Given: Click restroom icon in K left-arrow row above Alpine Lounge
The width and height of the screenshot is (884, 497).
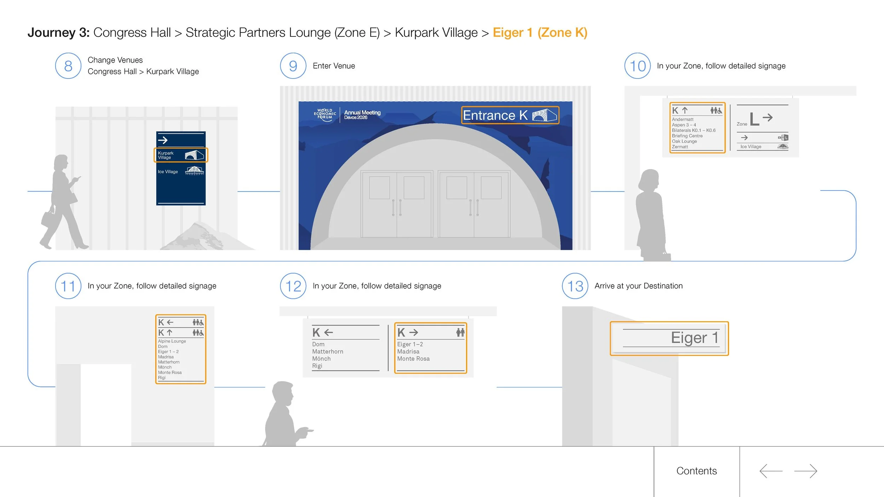Looking at the screenshot, I should (198, 322).
